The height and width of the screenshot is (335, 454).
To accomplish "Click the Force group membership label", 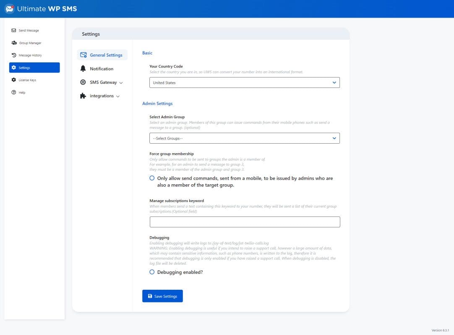I will tap(172, 154).
